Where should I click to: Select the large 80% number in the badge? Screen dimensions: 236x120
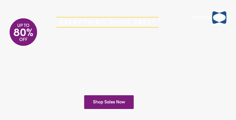pyautogui.click(x=23, y=32)
